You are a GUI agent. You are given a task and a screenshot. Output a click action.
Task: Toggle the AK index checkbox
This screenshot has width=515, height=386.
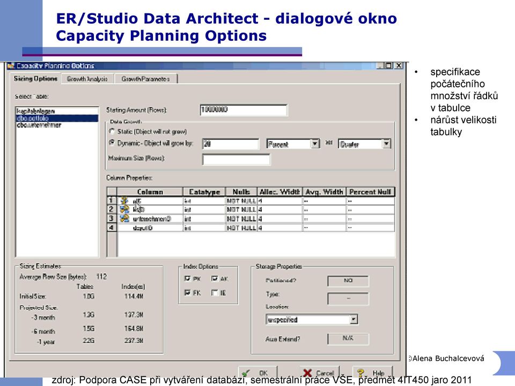pos(215,279)
